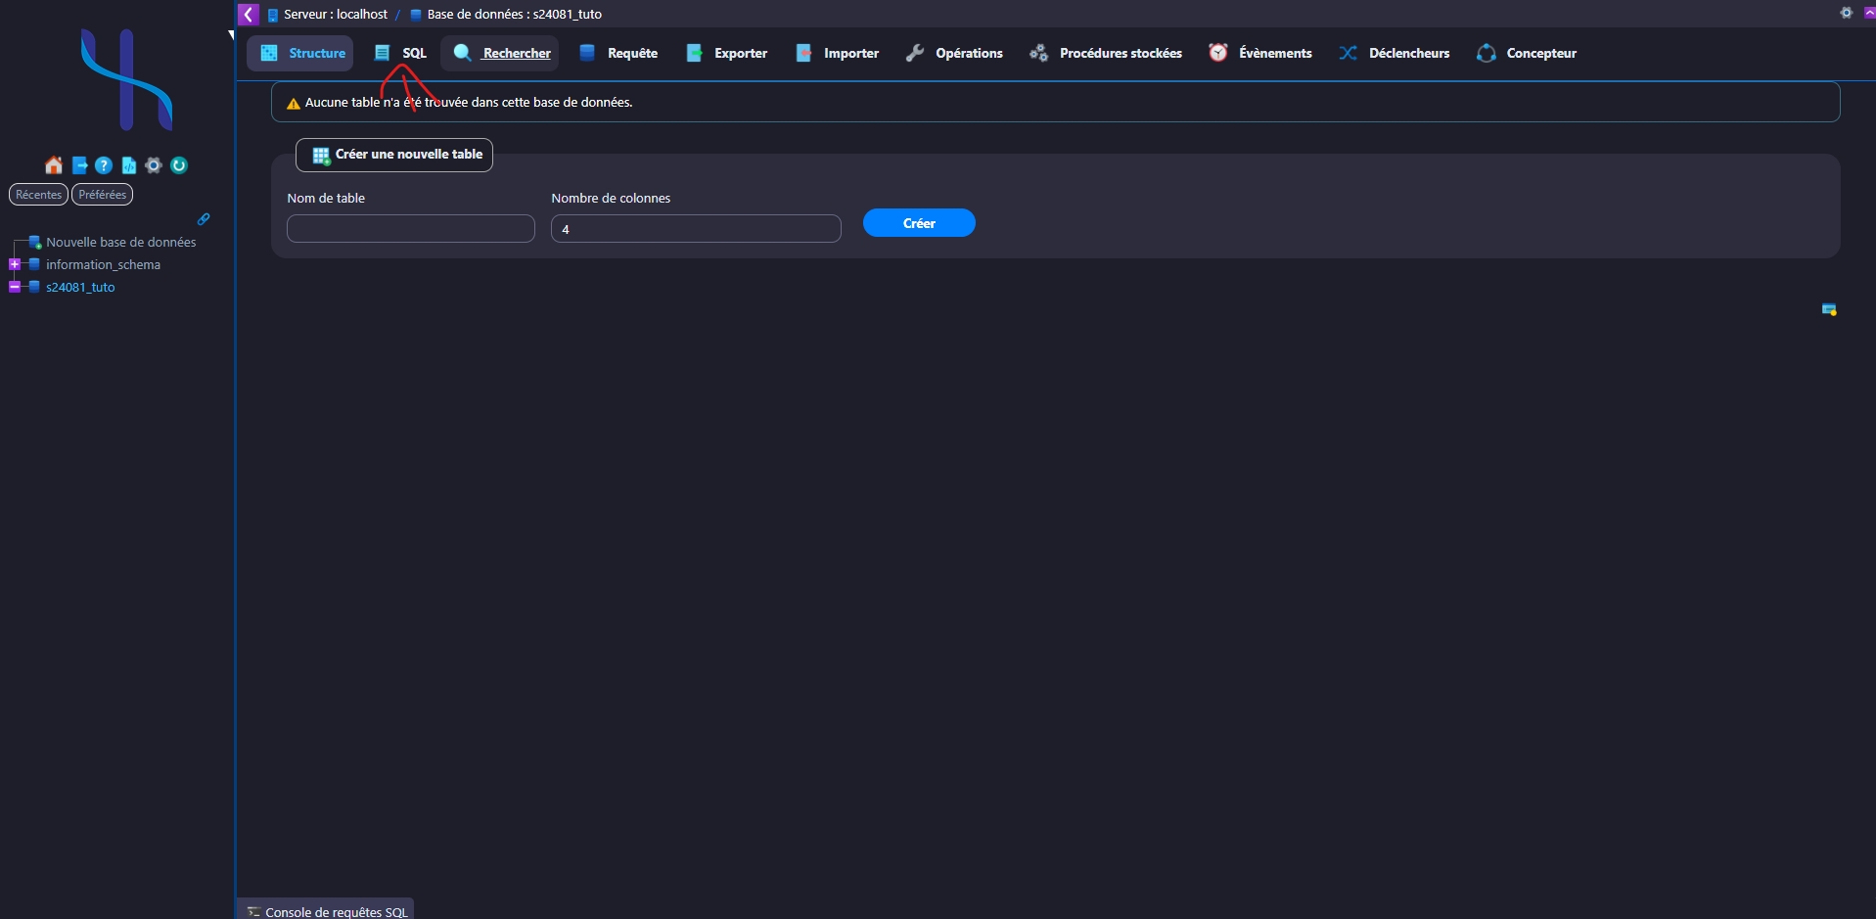Image resolution: width=1876 pixels, height=919 pixels.
Task: Click the home icon in sidebar
Action: click(x=54, y=165)
